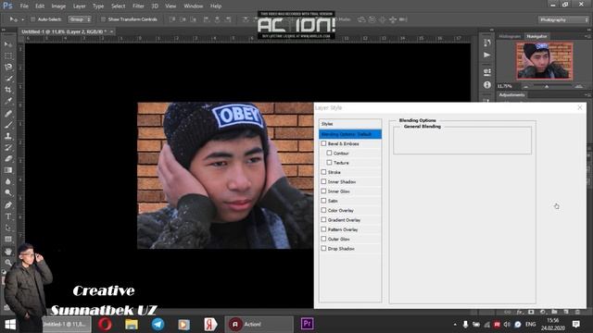Select the Dodge tool

tap(8, 193)
